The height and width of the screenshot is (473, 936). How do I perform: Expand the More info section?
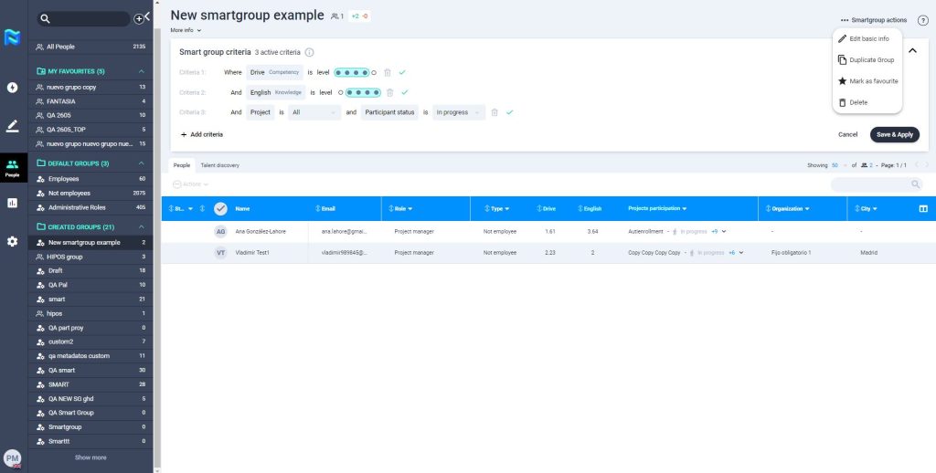pyautogui.click(x=186, y=30)
